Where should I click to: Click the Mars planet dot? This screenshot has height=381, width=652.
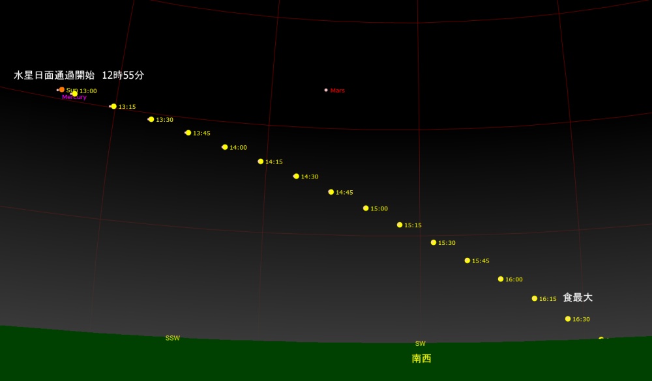[x=326, y=90]
